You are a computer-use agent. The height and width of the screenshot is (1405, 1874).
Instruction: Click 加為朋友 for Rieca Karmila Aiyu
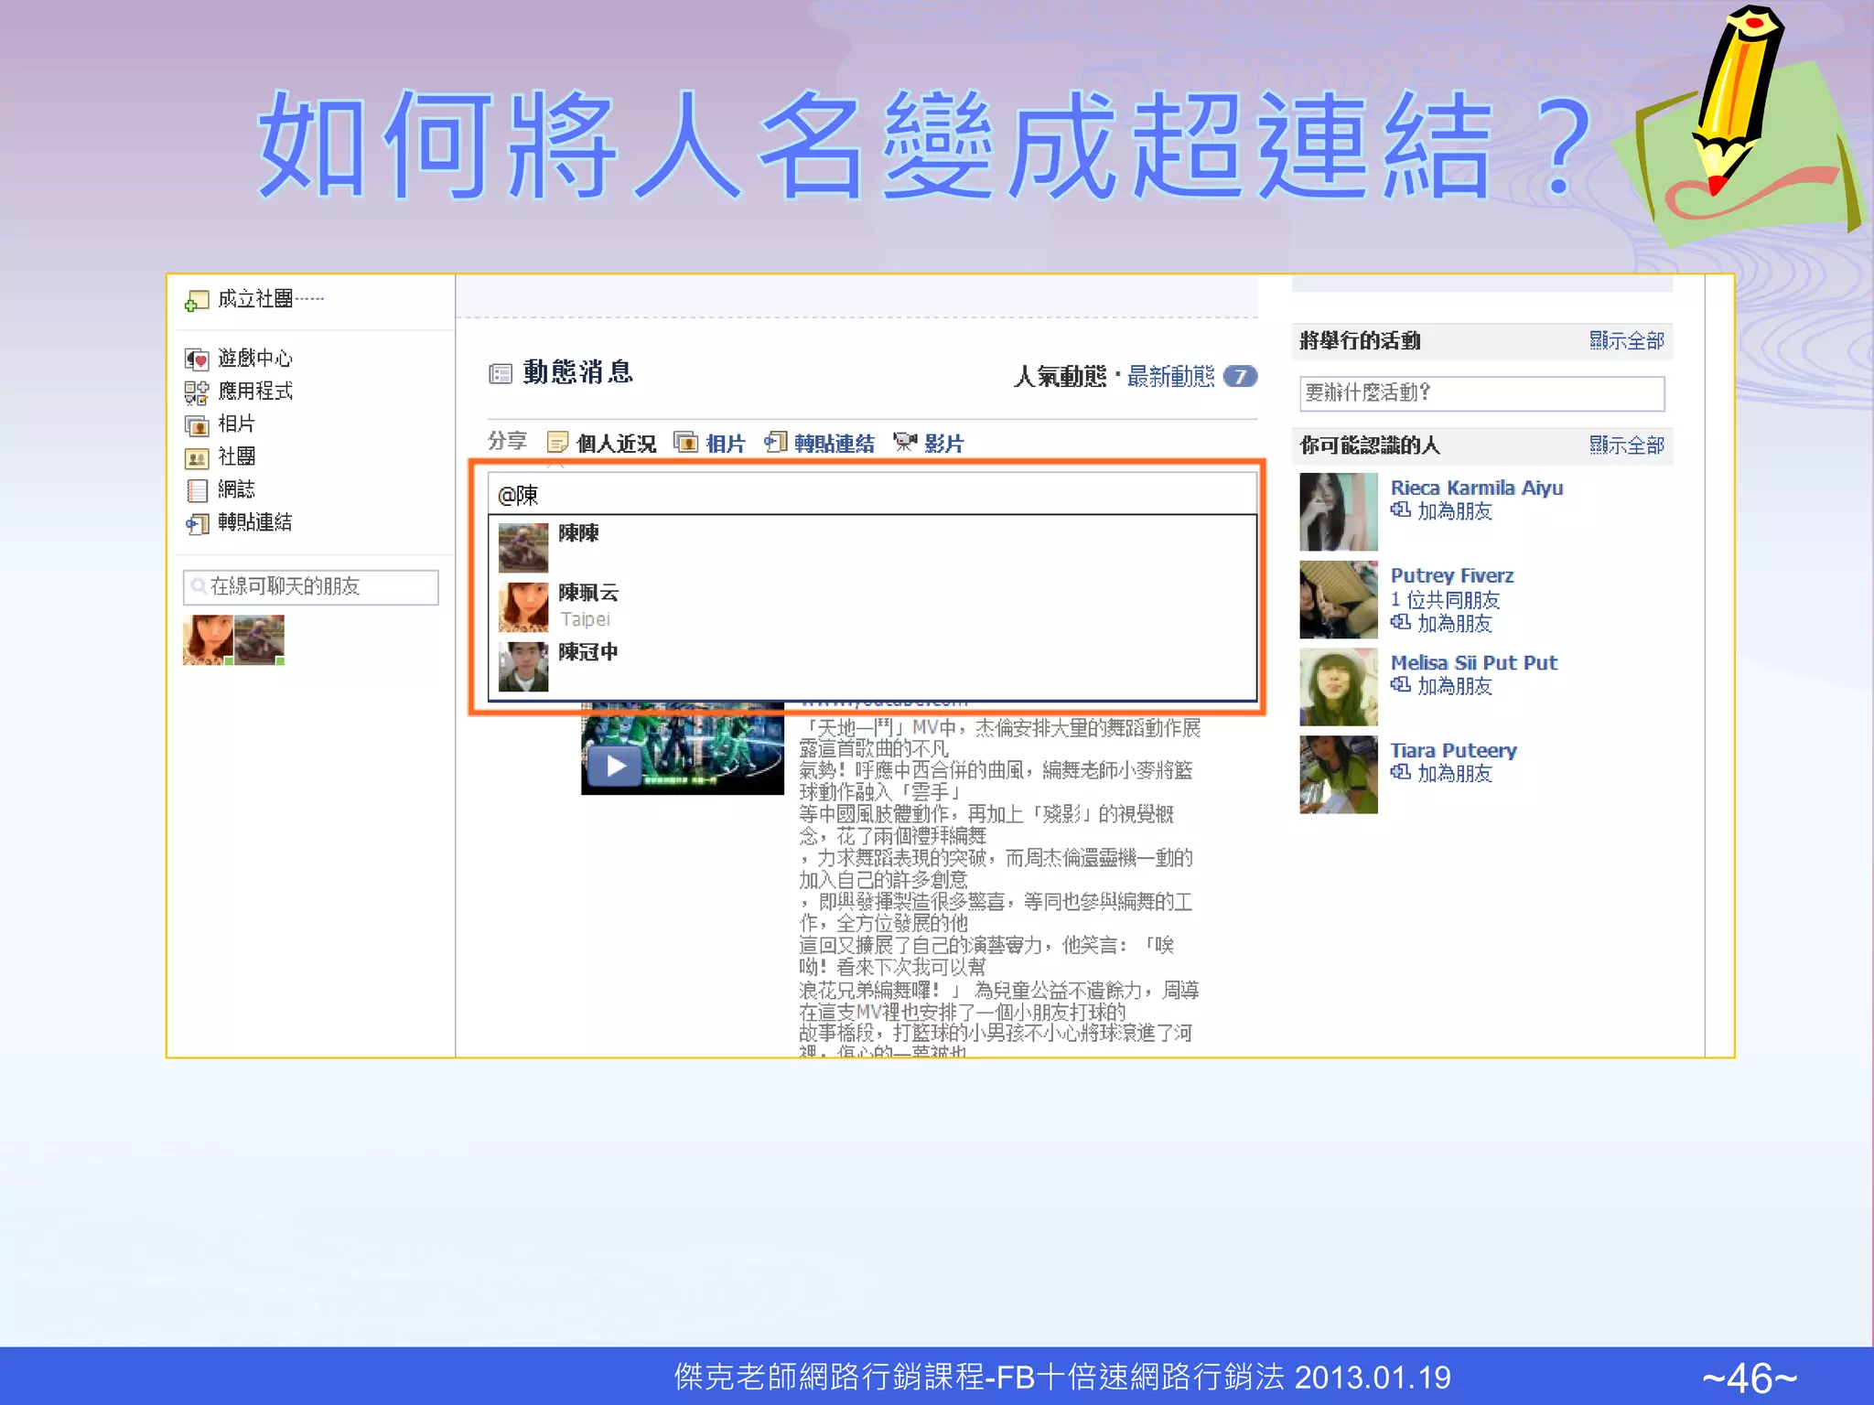pyautogui.click(x=1454, y=511)
